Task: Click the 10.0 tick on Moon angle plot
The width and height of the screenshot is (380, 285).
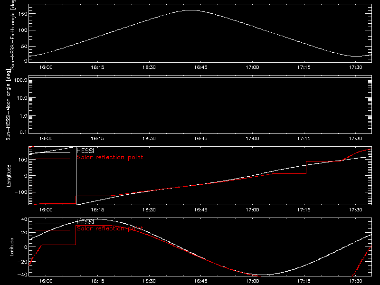Action: [22, 98]
